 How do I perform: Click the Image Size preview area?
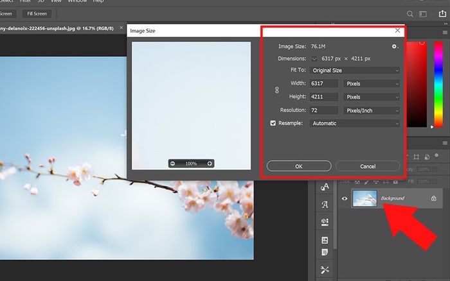[x=191, y=106]
